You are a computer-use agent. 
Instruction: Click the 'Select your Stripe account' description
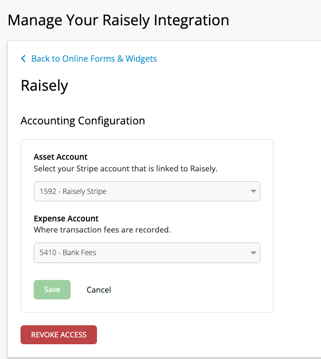(125, 169)
